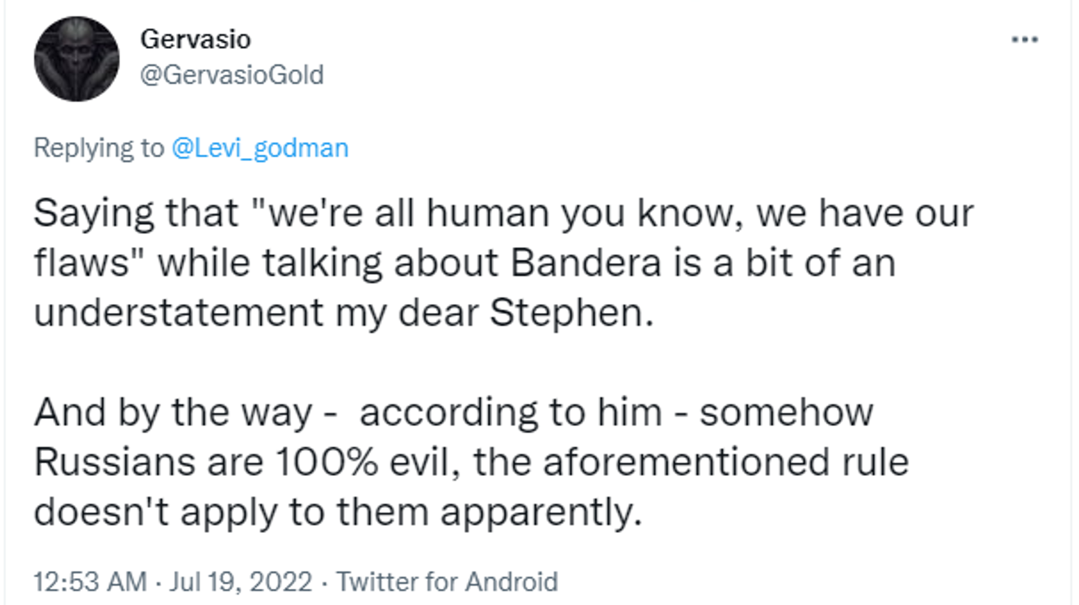Click the Jul 19, 2022 date
This screenshot has height=605, width=1079.
pos(241,581)
